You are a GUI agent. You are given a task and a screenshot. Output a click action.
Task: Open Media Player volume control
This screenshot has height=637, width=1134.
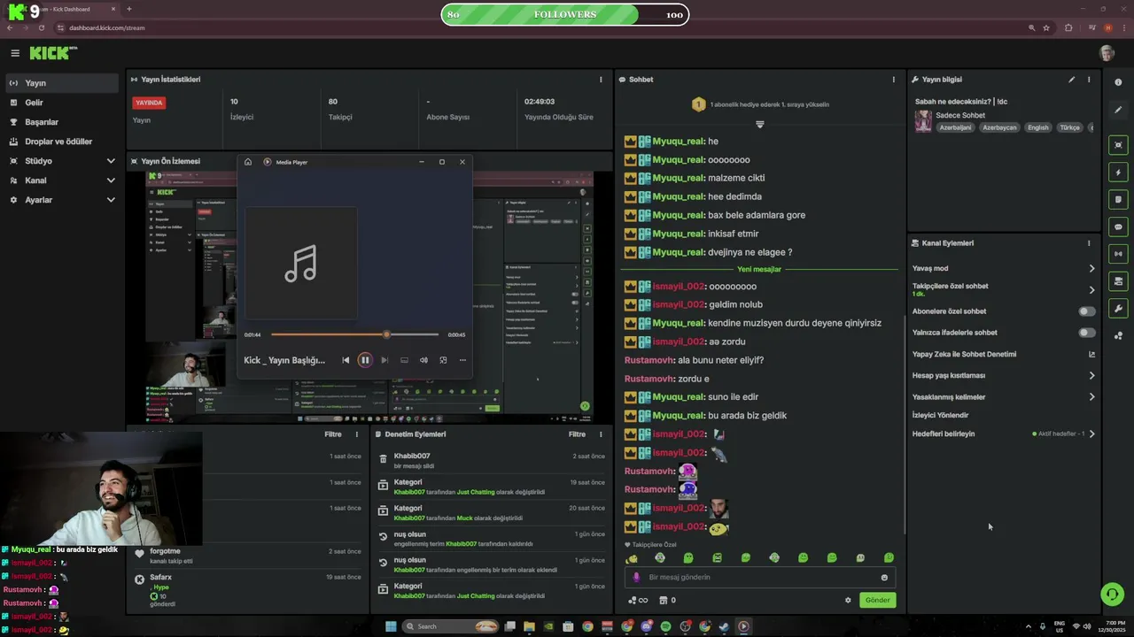[423, 360]
